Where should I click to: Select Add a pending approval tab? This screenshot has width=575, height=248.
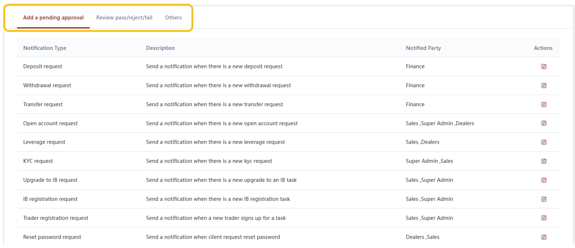point(53,18)
